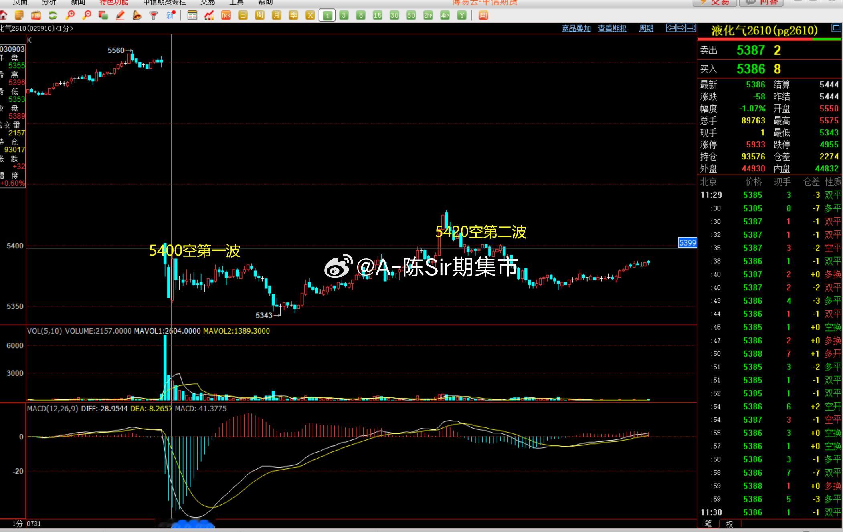The height and width of the screenshot is (532, 843).
Task: Select the daily 日 period
Action: (x=243, y=16)
